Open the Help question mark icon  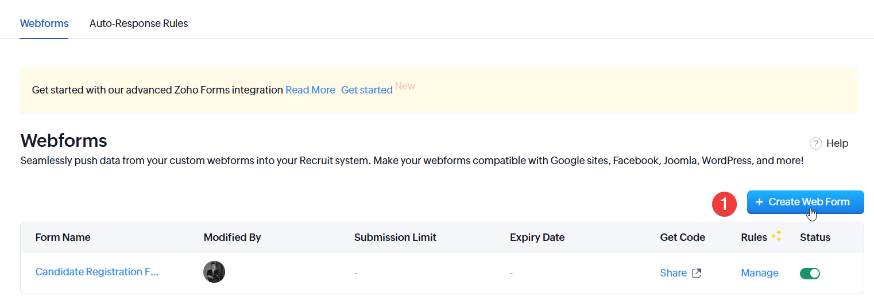coord(815,143)
